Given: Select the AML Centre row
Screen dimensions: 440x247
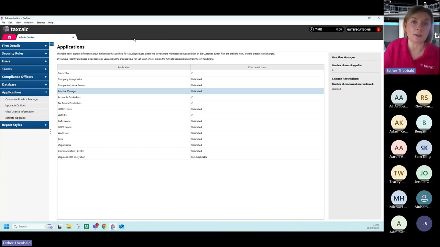Looking at the screenshot, I should coord(190,121).
